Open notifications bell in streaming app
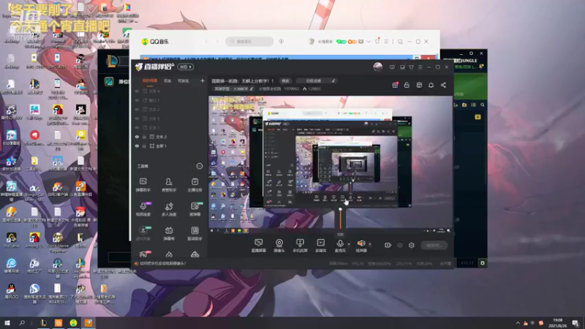Screen dimensions: 585x329 [431, 85]
